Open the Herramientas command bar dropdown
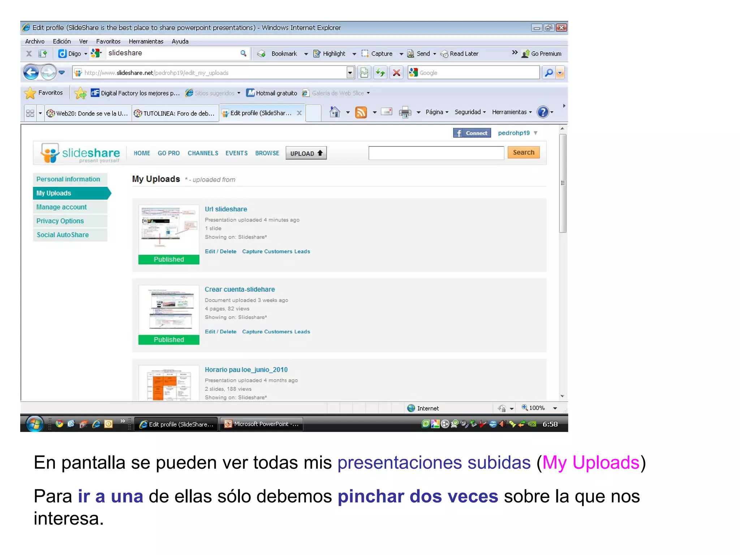Viewport: 740px width, 555px height. tap(512, 112)
